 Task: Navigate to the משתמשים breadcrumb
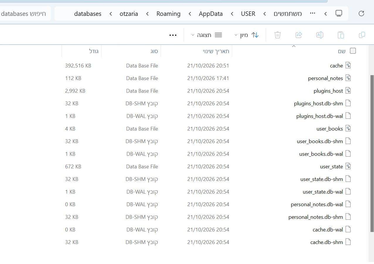click(x=288, y=14)
